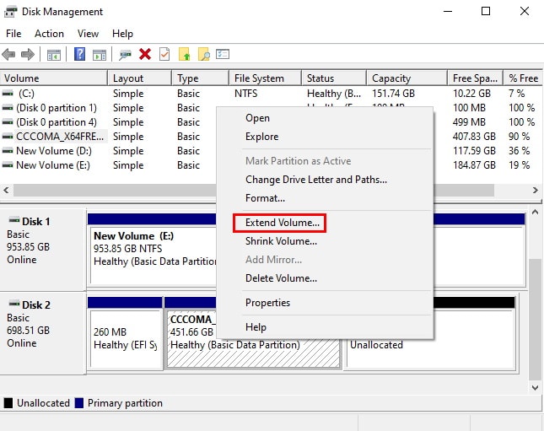Choose Shrink Volume... menu entry
Image resolution: width=544 pixels, height=431 pixels.
click(325, 241)
